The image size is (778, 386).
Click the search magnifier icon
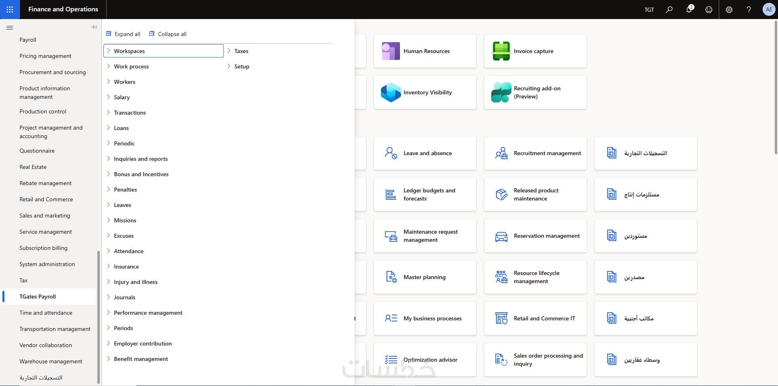click(669, 9)
